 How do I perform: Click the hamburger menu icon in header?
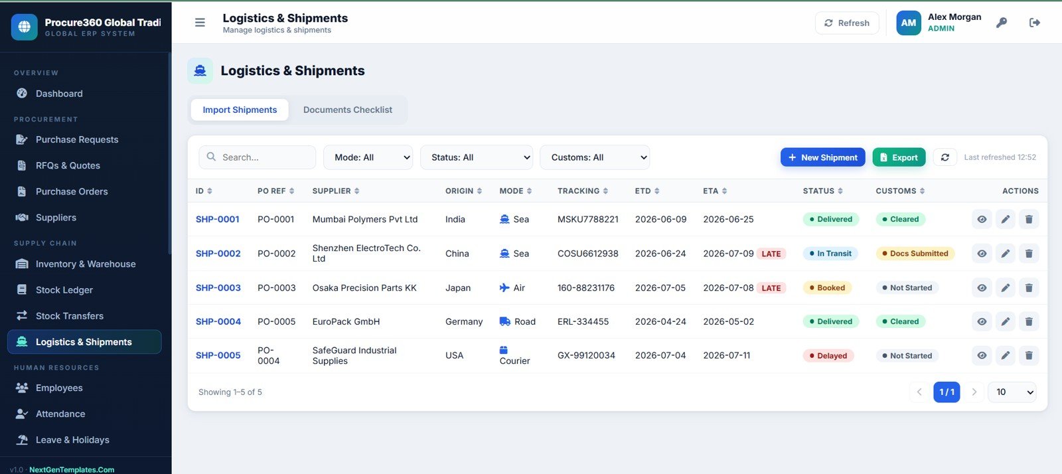click(x=200, y=23)
